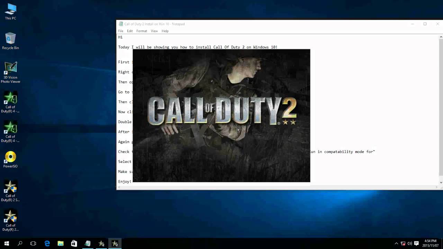Screen dimensions: 443x249
Task: Open File Explorer from the taskbar
Action: pyautogui.click(x=61, y=243)
